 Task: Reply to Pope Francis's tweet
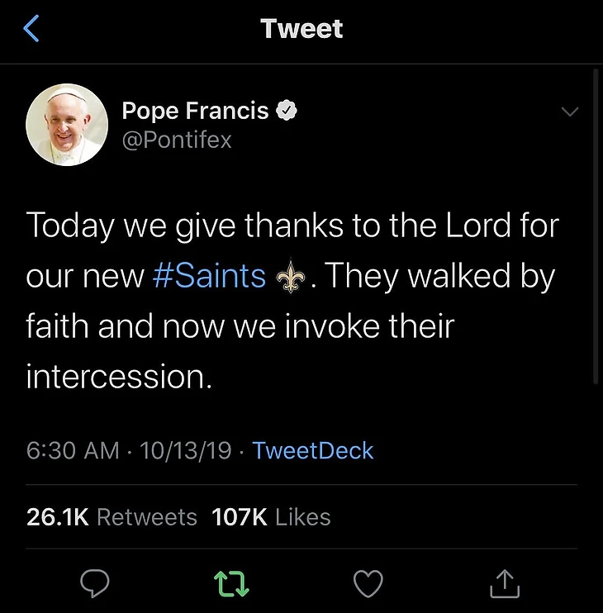(x=95, y=584)
